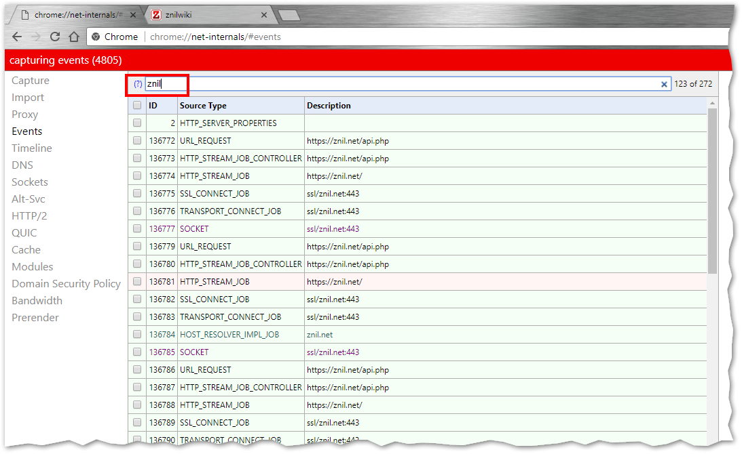Open the Sockets section in sidebar

point(30,182)
